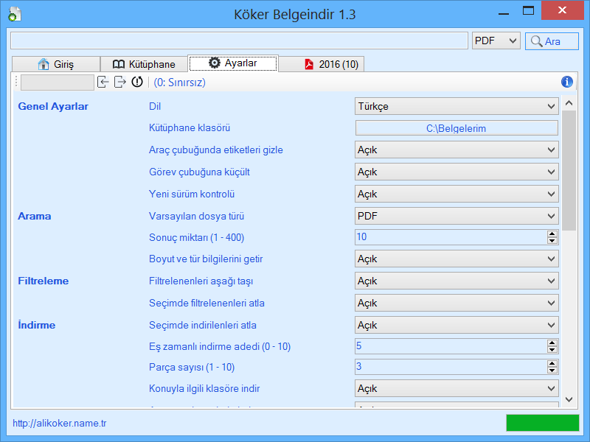Image resolution: width=590 pixels, height=442 pixels.
Task: Open the Kütüphane tab
Action: point(144,64)
